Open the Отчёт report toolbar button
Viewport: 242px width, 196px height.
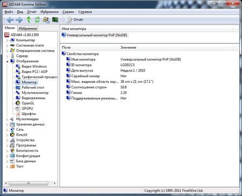click(x=74, y=20)
